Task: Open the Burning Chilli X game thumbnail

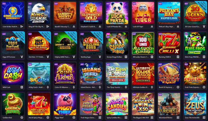Action: 169,43
